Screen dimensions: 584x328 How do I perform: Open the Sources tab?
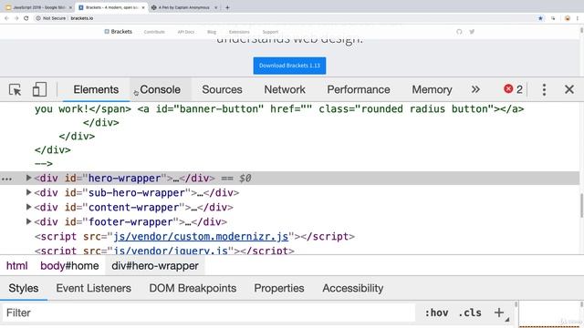tap(222, 89)
